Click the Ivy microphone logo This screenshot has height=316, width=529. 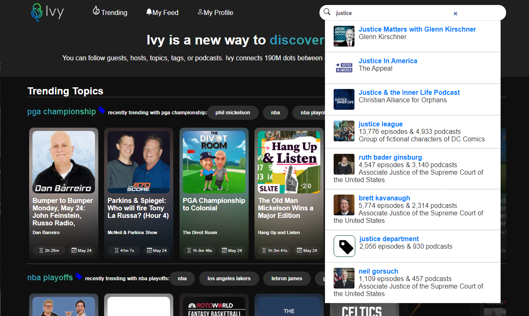point(37,12)
